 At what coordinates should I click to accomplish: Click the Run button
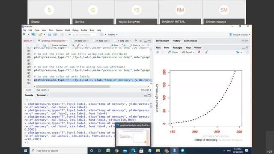pos(115,45)
